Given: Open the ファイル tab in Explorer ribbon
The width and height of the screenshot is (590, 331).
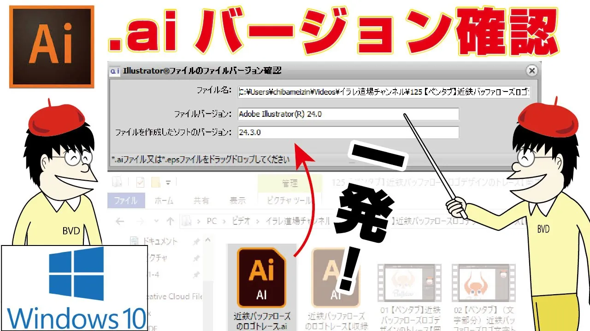Looking at the screenshot, I should tap(125, 201).
